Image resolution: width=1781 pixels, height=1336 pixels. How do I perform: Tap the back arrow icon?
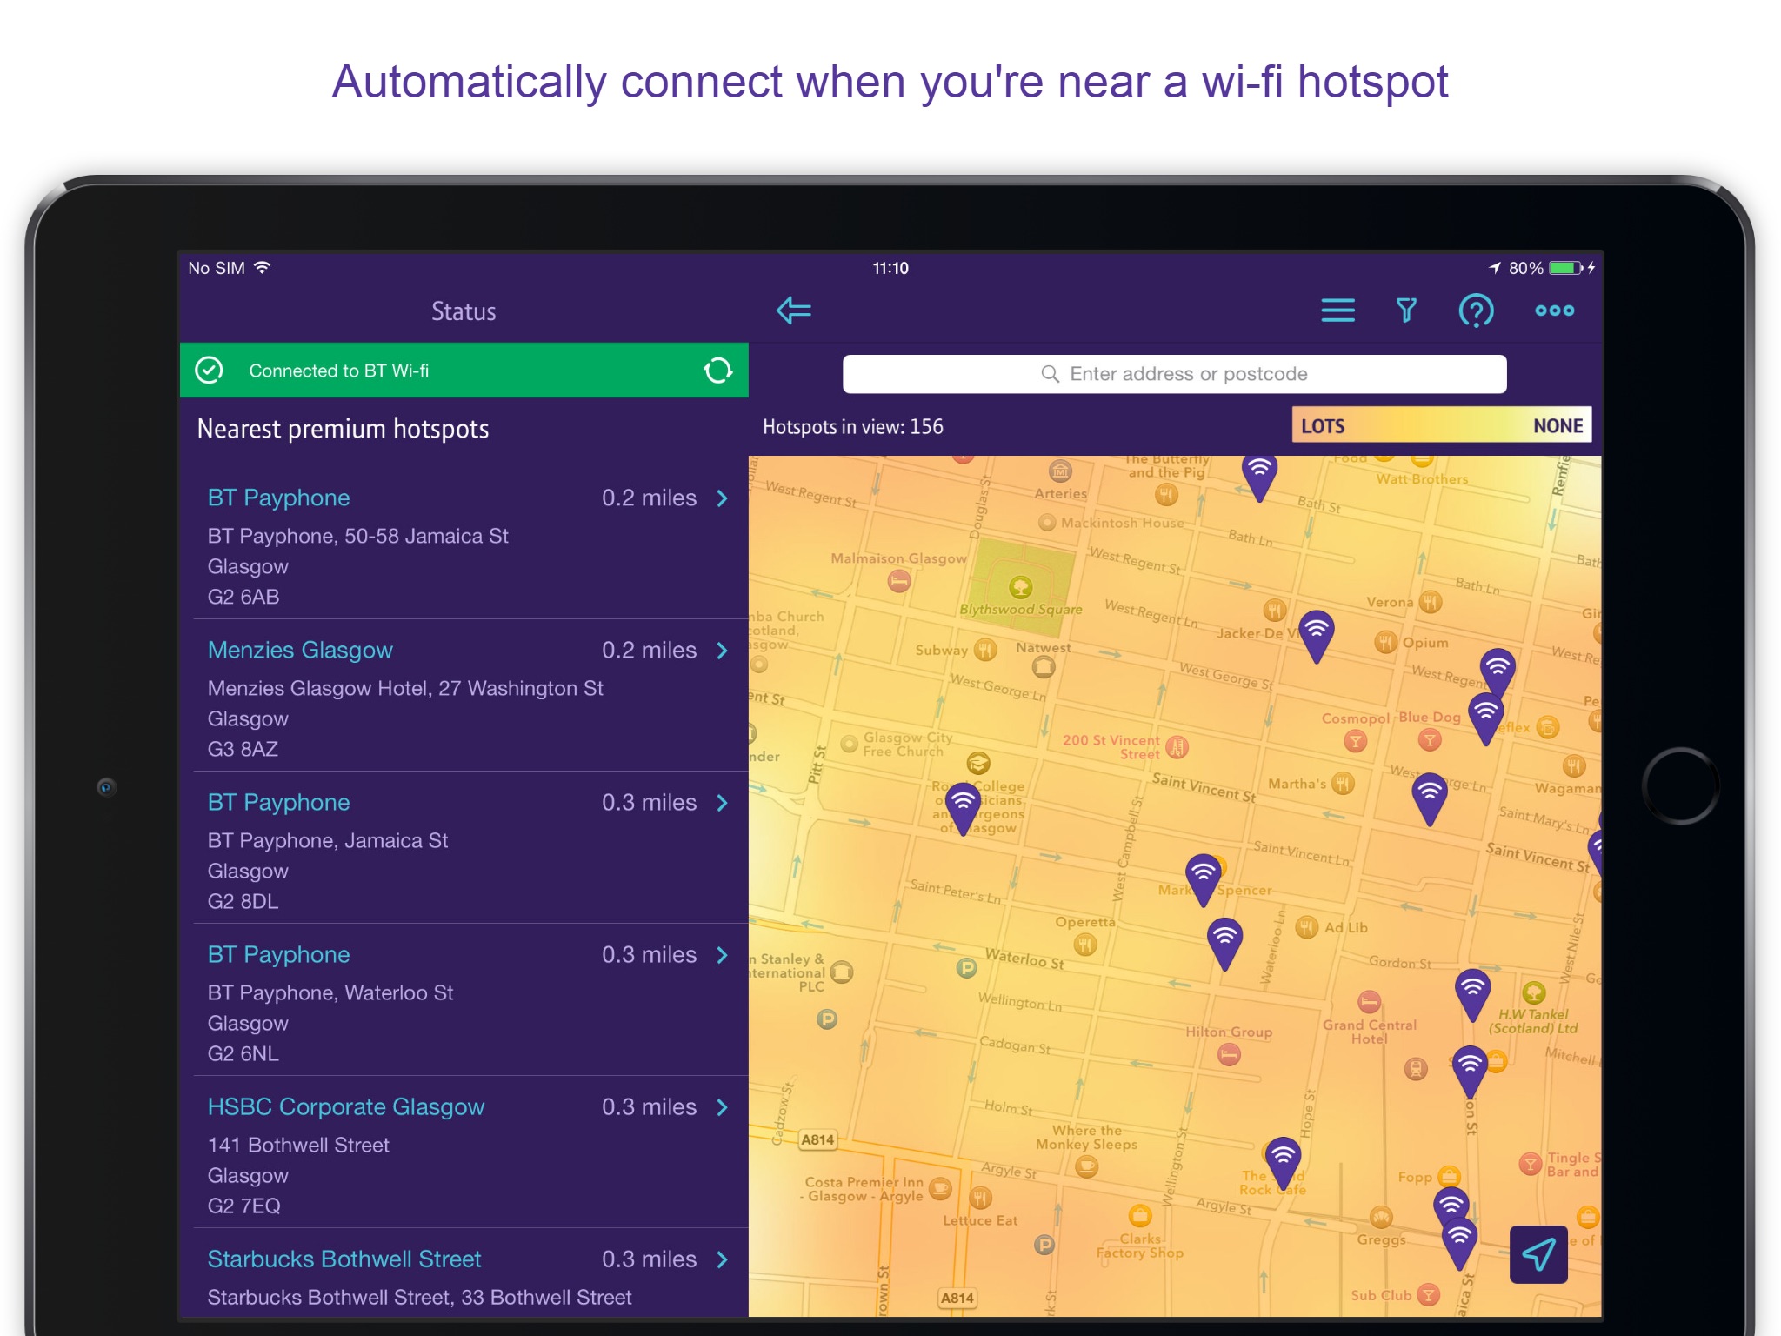[x=793, y=311]
